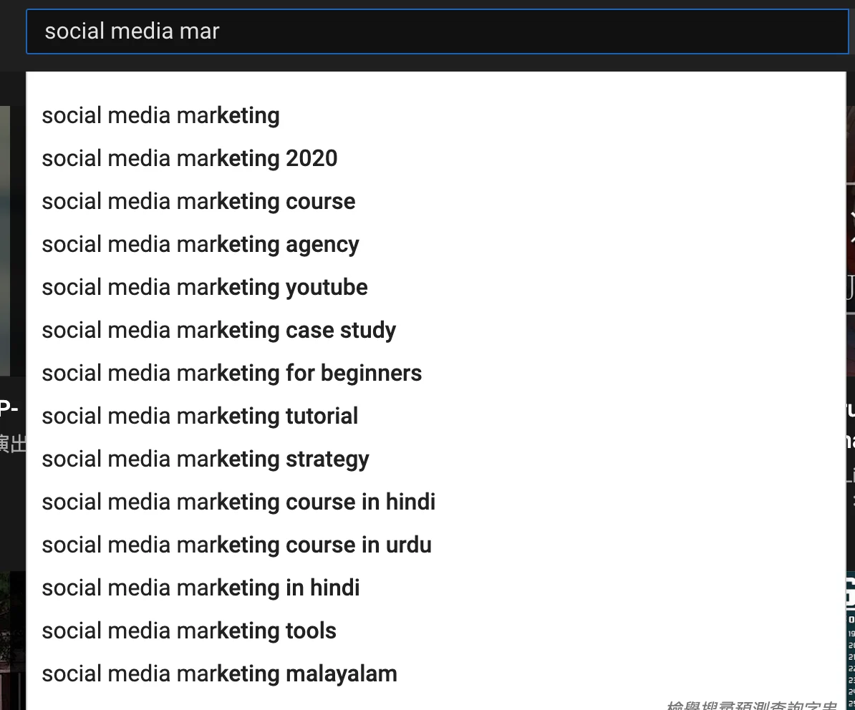Choose "social media marketing course in urdu"
The image size is (855, 710).
click(236, 545)
